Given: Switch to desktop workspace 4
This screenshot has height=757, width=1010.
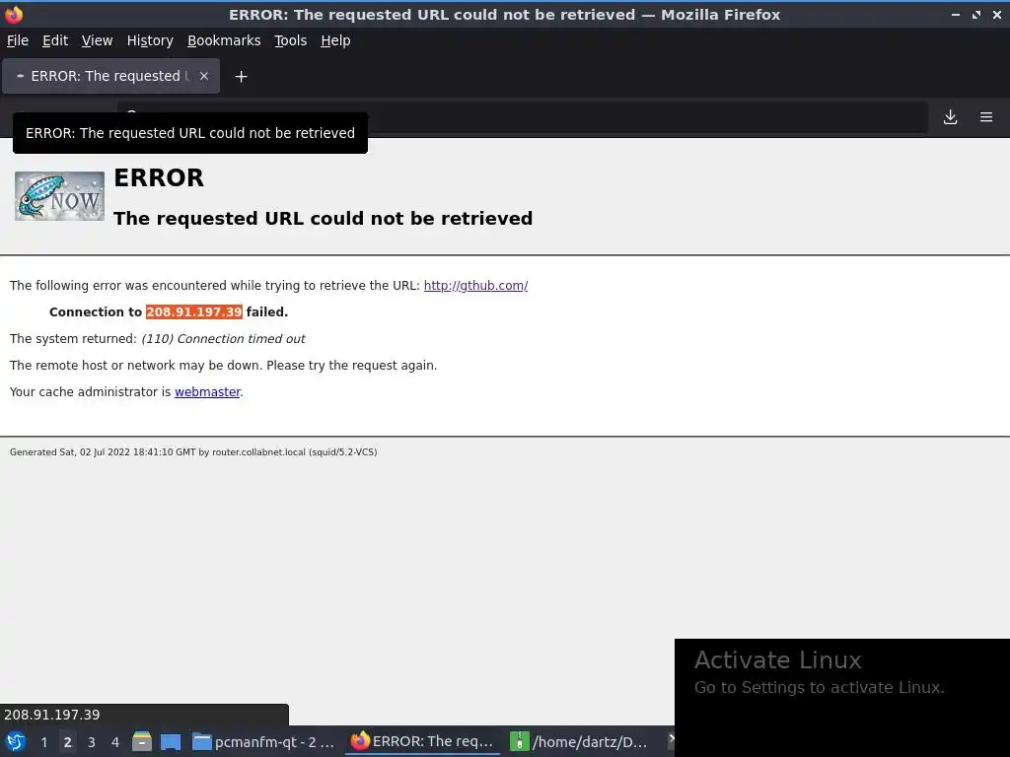Looking at the screenshot, I should pyautogui.click(x=115, y=742).
